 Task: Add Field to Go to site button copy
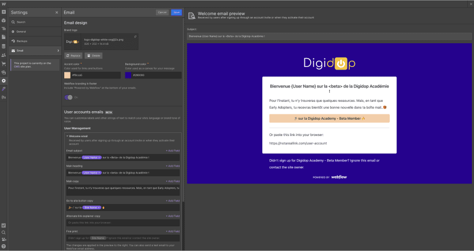click(x=173, y=201)
